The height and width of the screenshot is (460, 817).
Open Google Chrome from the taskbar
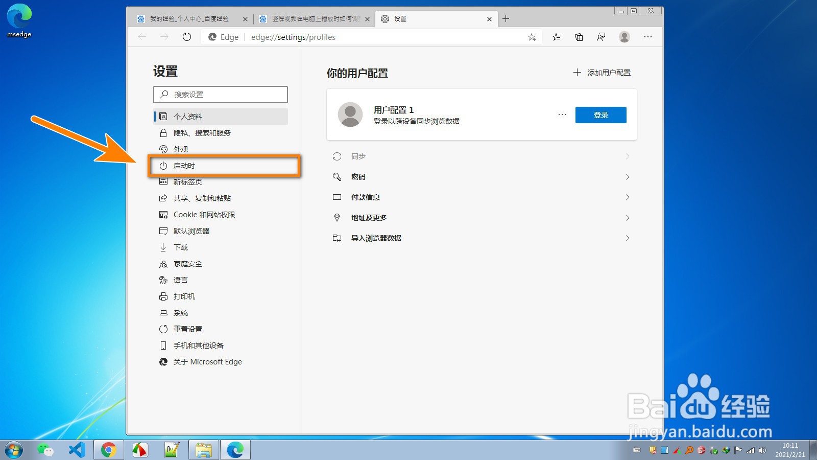(108, 450)
